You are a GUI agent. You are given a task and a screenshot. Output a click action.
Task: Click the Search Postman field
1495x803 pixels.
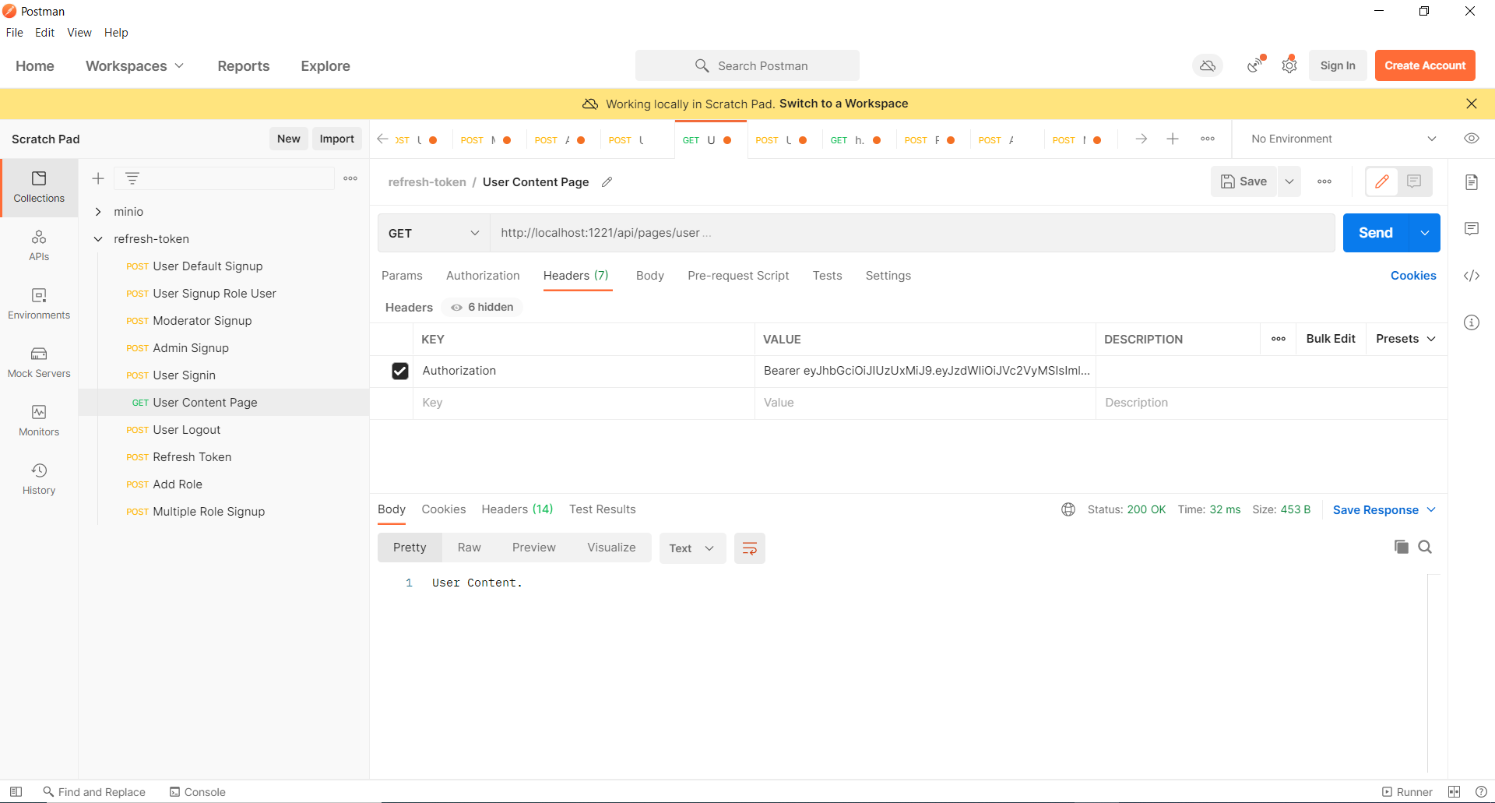click(747, 66)
